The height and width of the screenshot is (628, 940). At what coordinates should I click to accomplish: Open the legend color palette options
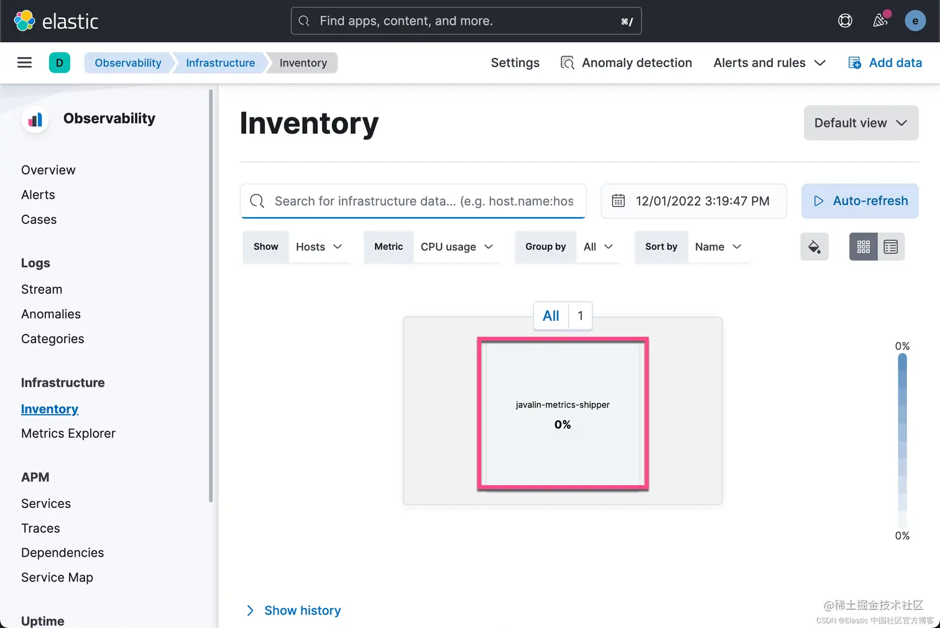(x=814, y=247)
